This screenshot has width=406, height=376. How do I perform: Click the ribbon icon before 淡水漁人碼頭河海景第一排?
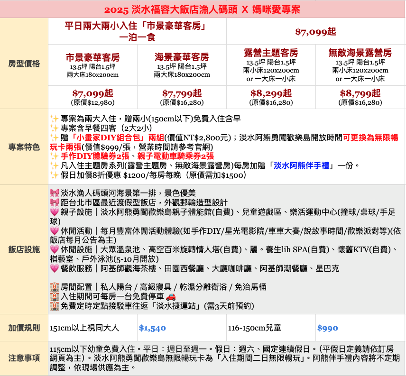coord(54,193)
